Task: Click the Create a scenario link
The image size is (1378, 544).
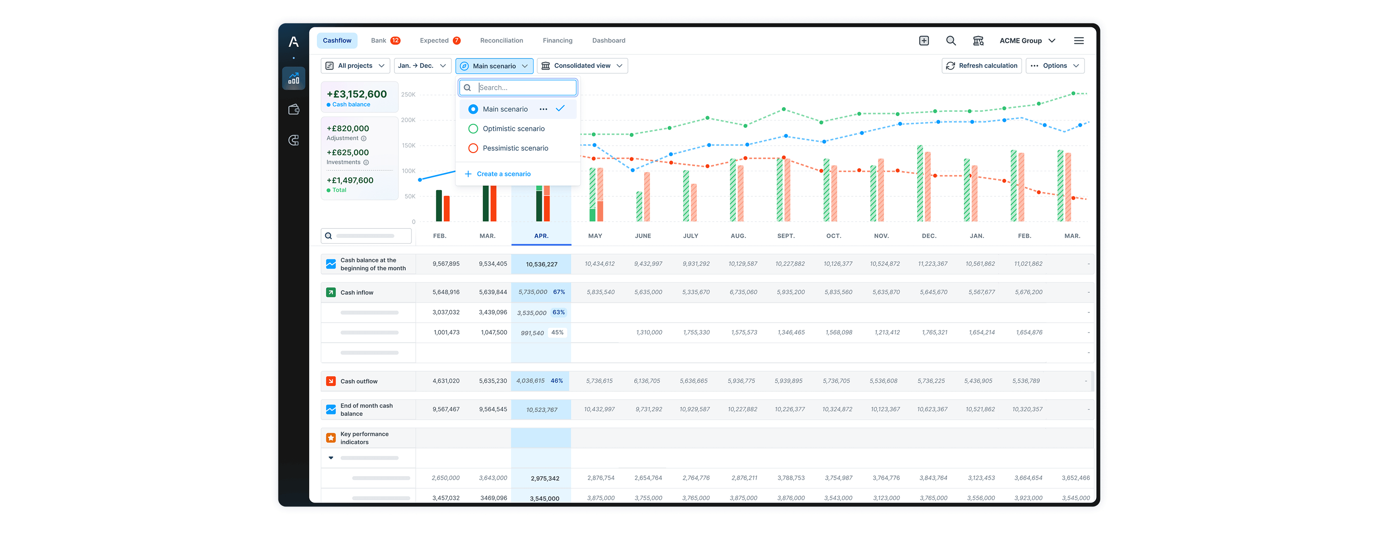Action: click(x=503, y=174)
